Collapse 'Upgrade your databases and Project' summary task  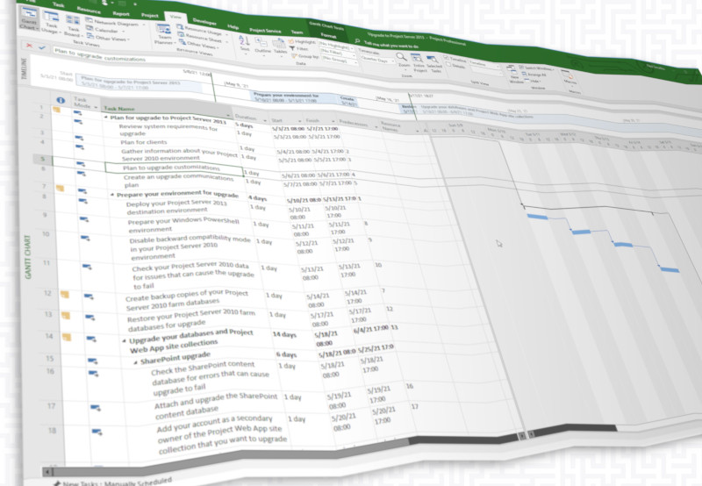coord(125,341)
